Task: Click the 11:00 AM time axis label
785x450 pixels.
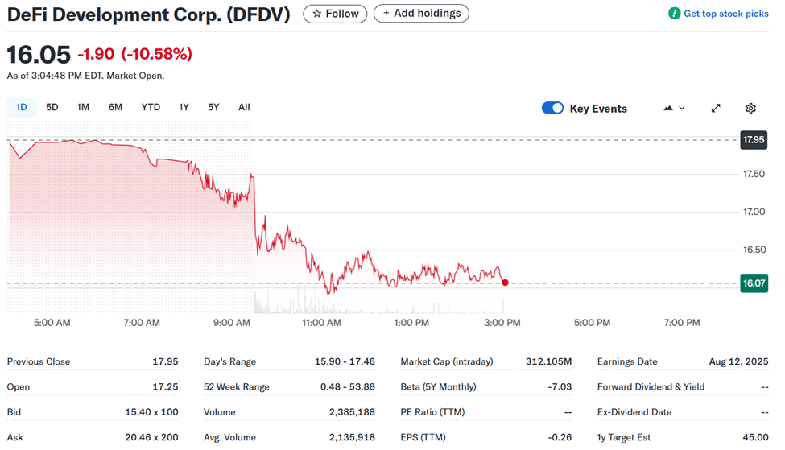Action: (x=321, y=323)
